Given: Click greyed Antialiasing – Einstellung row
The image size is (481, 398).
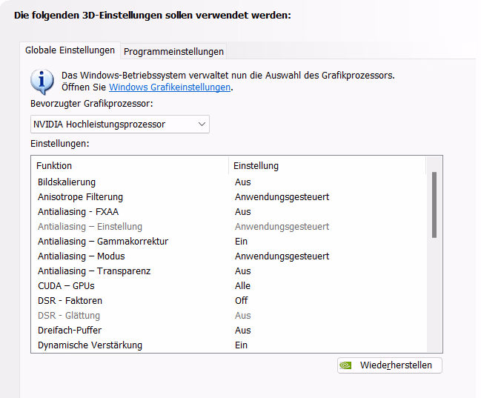Looking at the screenshot, I should pos(229,227).
